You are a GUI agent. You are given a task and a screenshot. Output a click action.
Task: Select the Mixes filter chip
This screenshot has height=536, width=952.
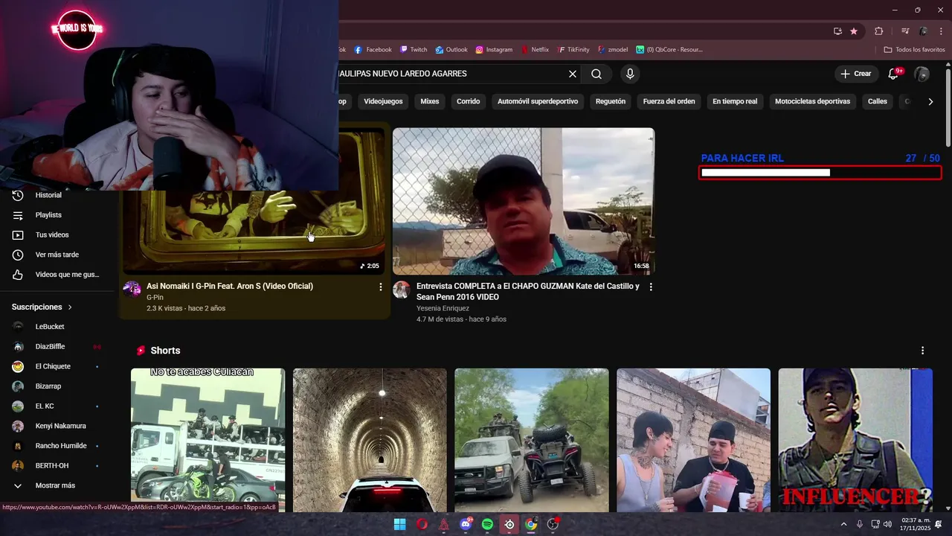430,101
